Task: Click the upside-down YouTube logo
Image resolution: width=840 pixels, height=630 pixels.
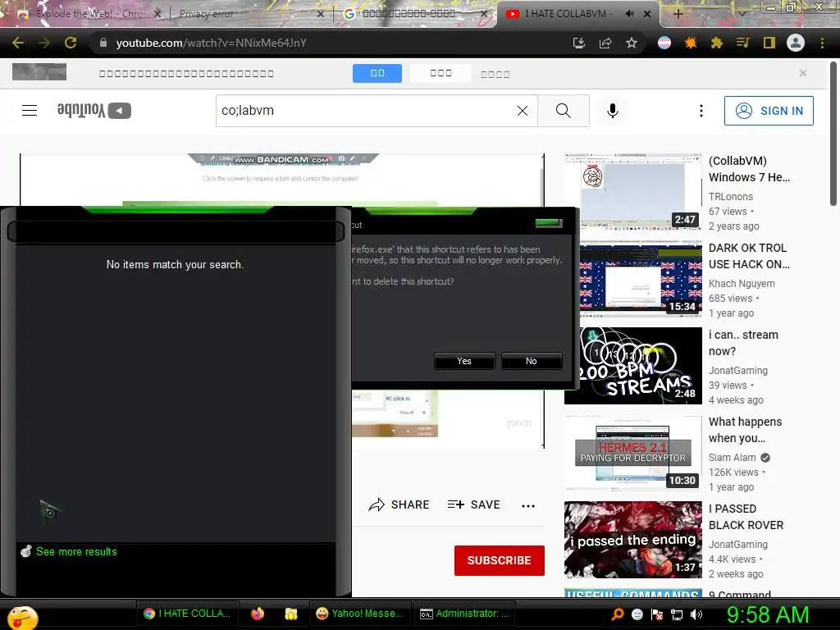Action: tap(94, 111)
